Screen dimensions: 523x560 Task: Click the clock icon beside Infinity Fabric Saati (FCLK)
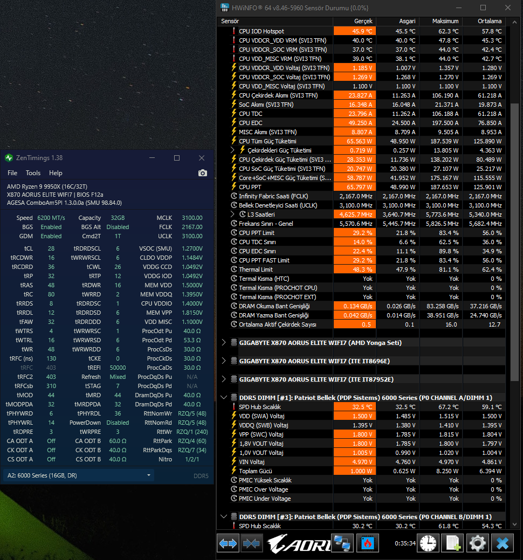(x=234, y=196)
